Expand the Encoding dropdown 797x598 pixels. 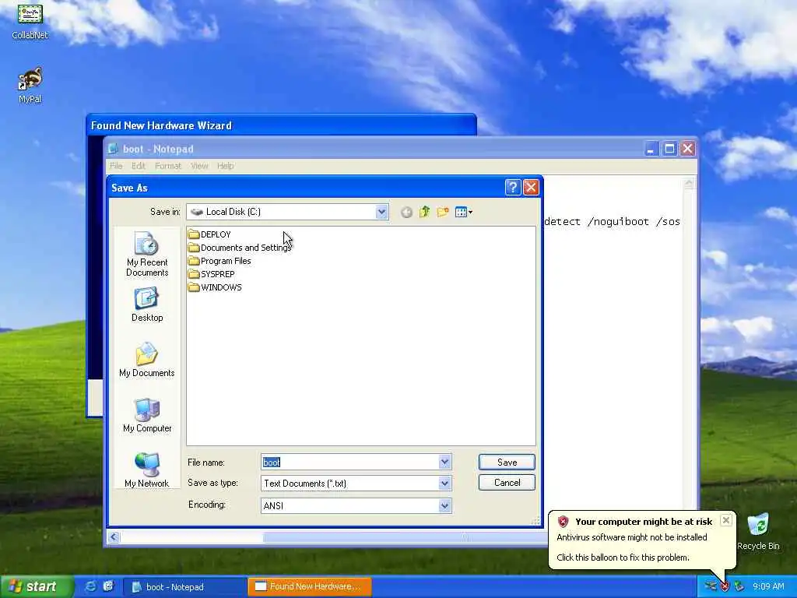444,505
